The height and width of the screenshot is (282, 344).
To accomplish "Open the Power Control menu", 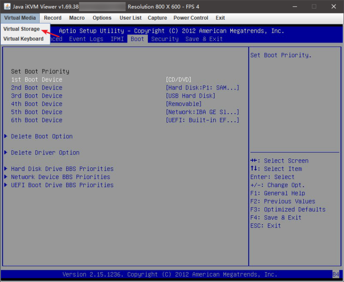I will click(191, 18).
